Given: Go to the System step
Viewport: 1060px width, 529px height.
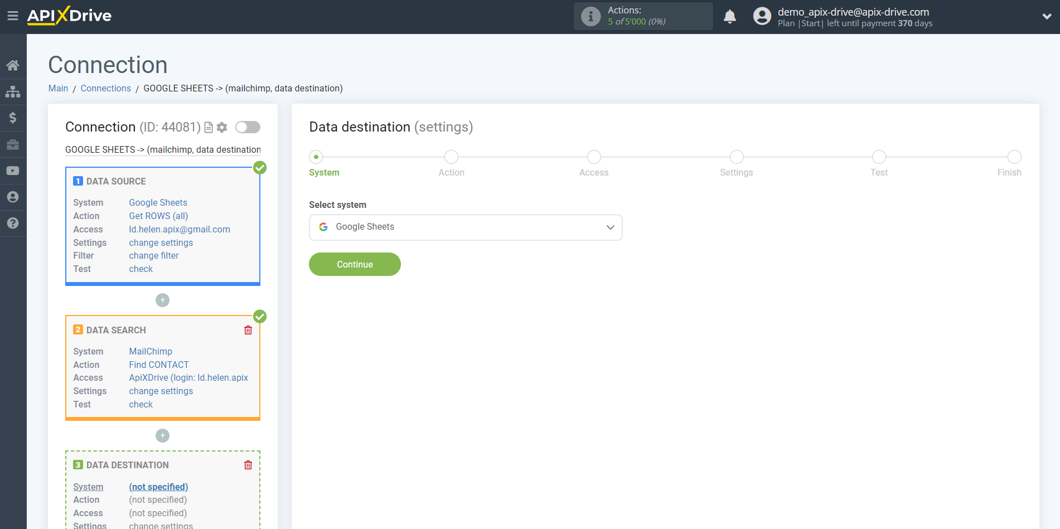Looking at the screenshot, I should pos(316,157).
